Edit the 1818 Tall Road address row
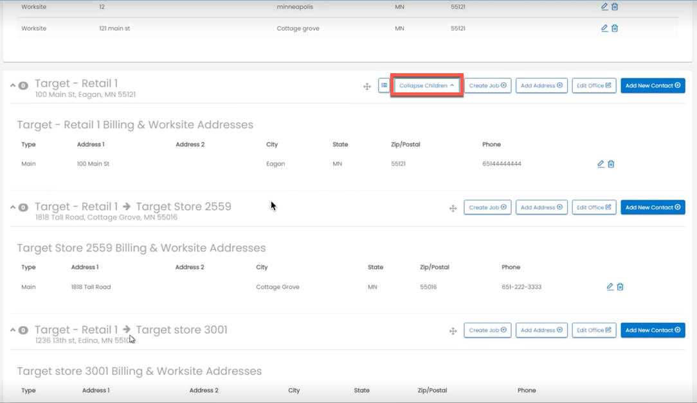The width and height of the screenshot is (697, 403). (x=610, y=287)
